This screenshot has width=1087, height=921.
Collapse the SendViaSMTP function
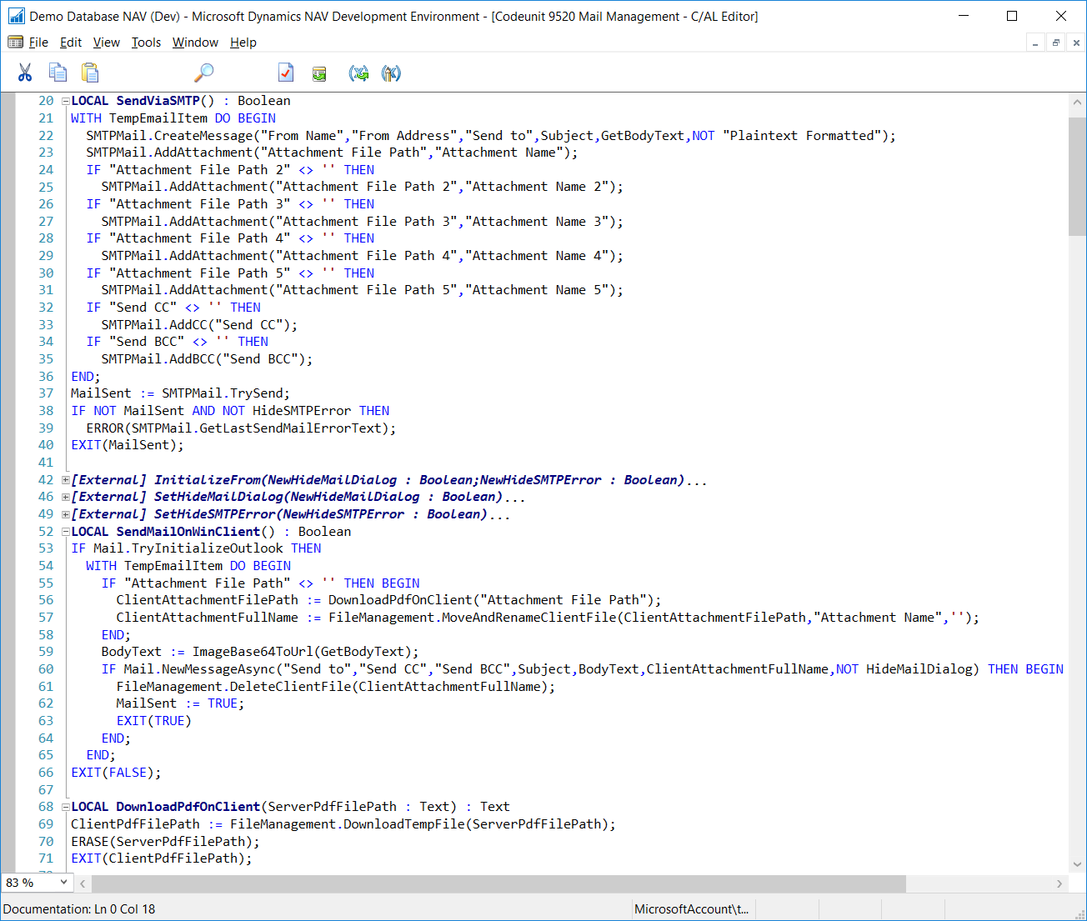65,101
